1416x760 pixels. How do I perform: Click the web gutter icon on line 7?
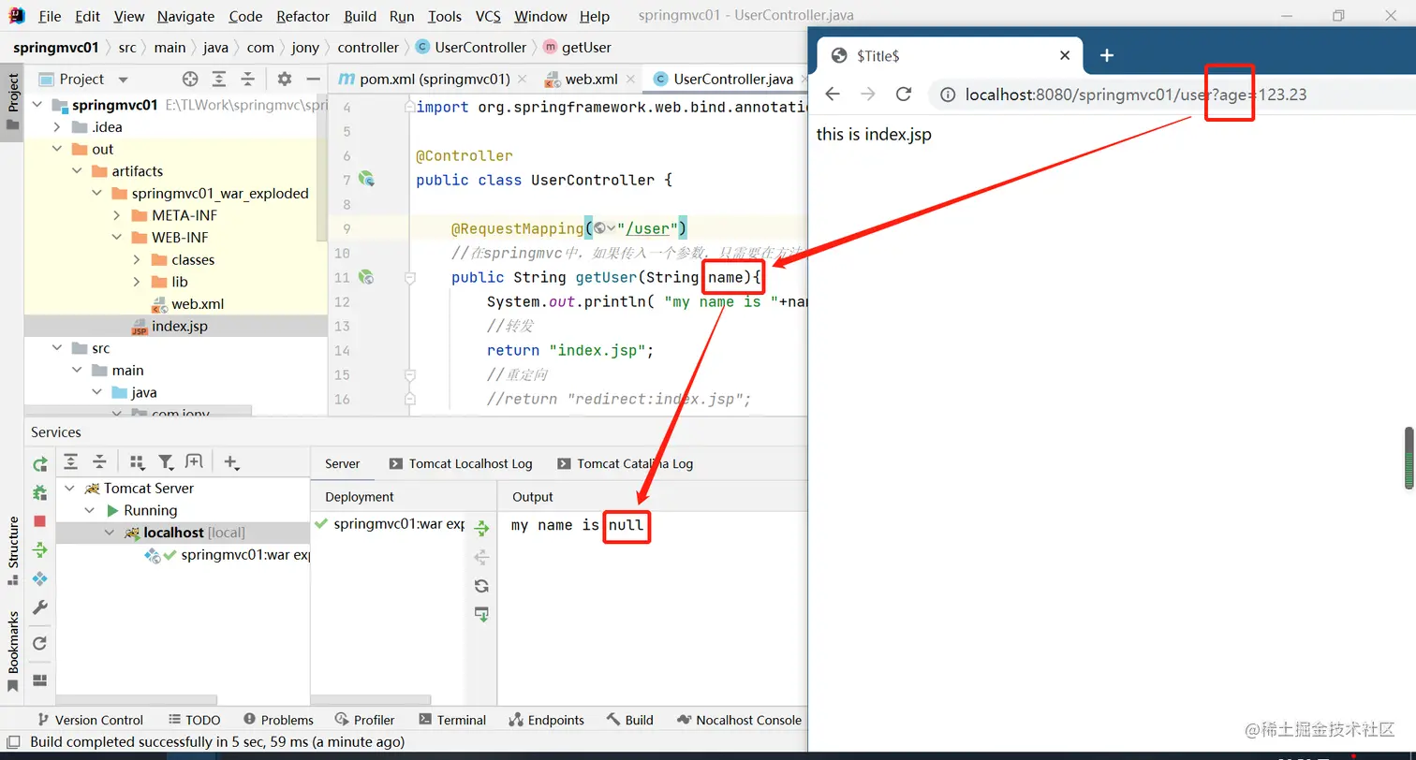pos(366,180)
